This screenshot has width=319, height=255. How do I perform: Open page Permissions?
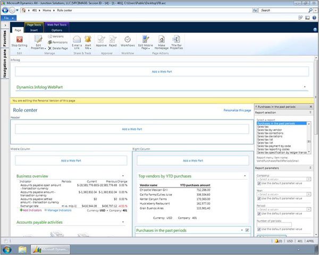(58, 42)
